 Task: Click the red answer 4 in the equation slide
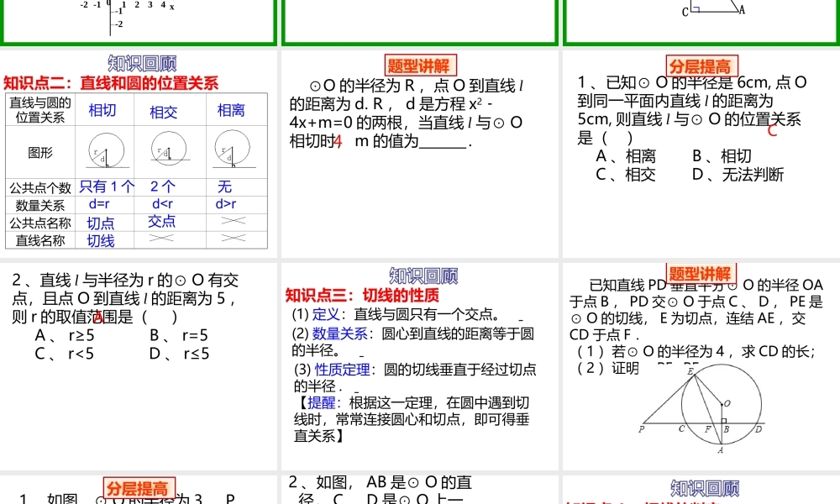point(338,141)
